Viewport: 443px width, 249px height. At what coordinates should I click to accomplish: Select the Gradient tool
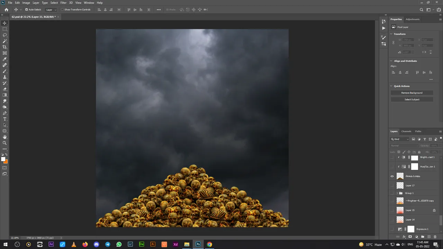5,95
